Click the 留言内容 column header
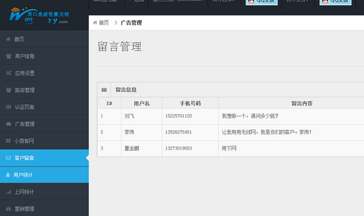 point(302,103)
